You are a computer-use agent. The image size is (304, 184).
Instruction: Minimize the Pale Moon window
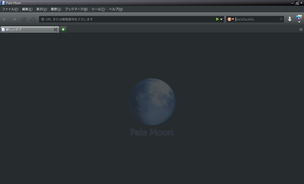point(292,3)
